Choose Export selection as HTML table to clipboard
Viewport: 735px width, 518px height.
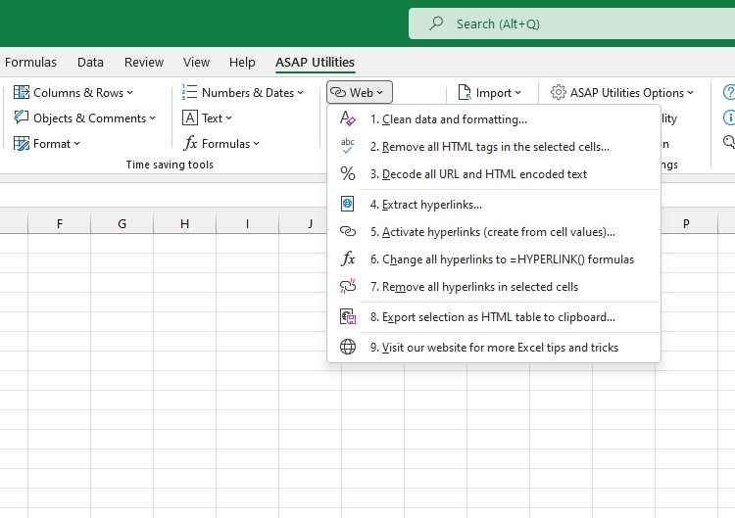(494, 317)
